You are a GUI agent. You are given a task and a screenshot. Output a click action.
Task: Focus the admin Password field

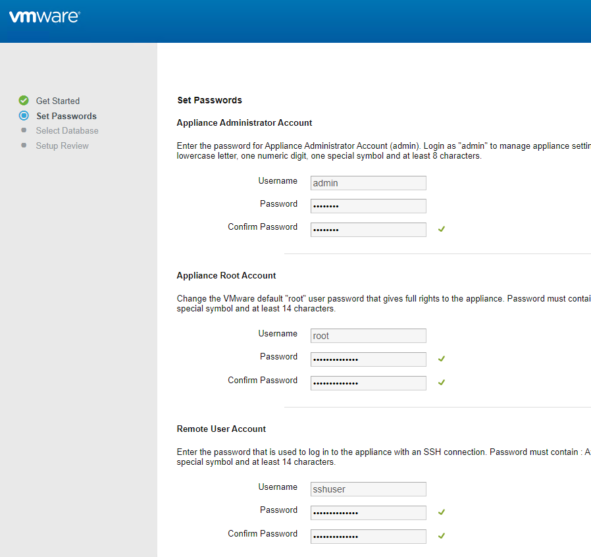click(369, 206)
